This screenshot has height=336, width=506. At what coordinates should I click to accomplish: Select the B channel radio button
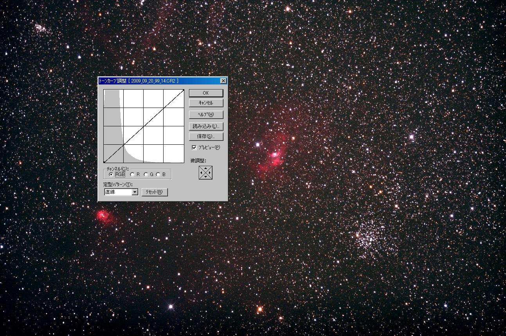pos(158,174)
